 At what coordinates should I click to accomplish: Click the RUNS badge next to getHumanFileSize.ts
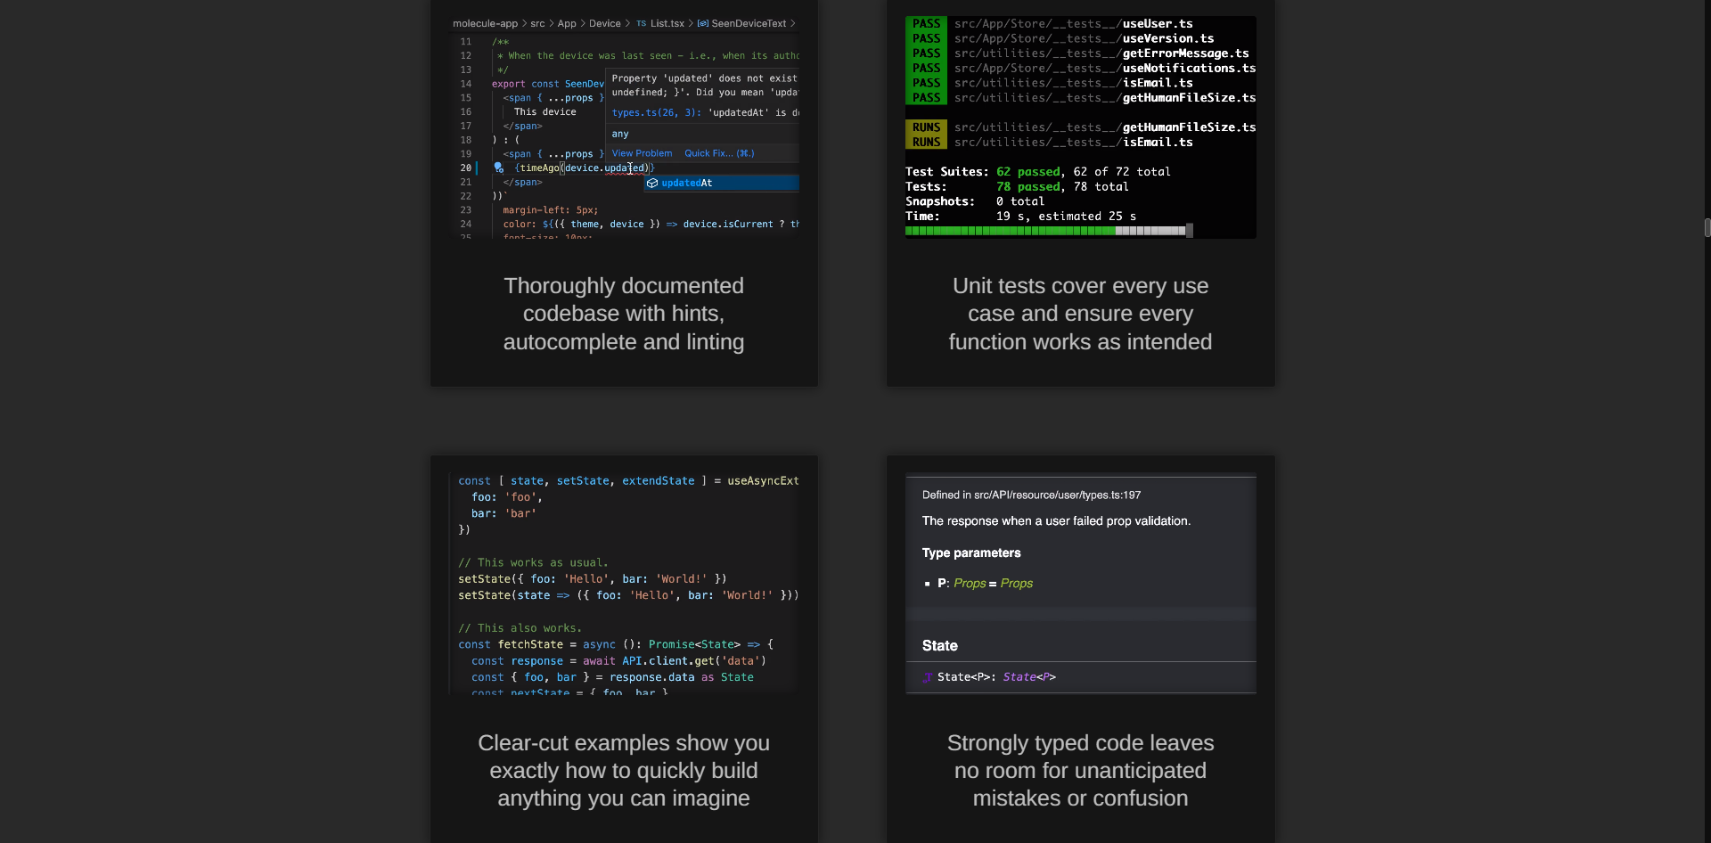[x=927, y=127]
